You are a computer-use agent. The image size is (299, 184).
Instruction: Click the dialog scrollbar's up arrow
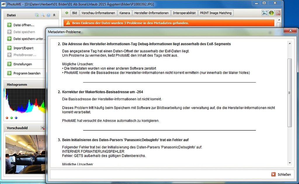[290, 43]
